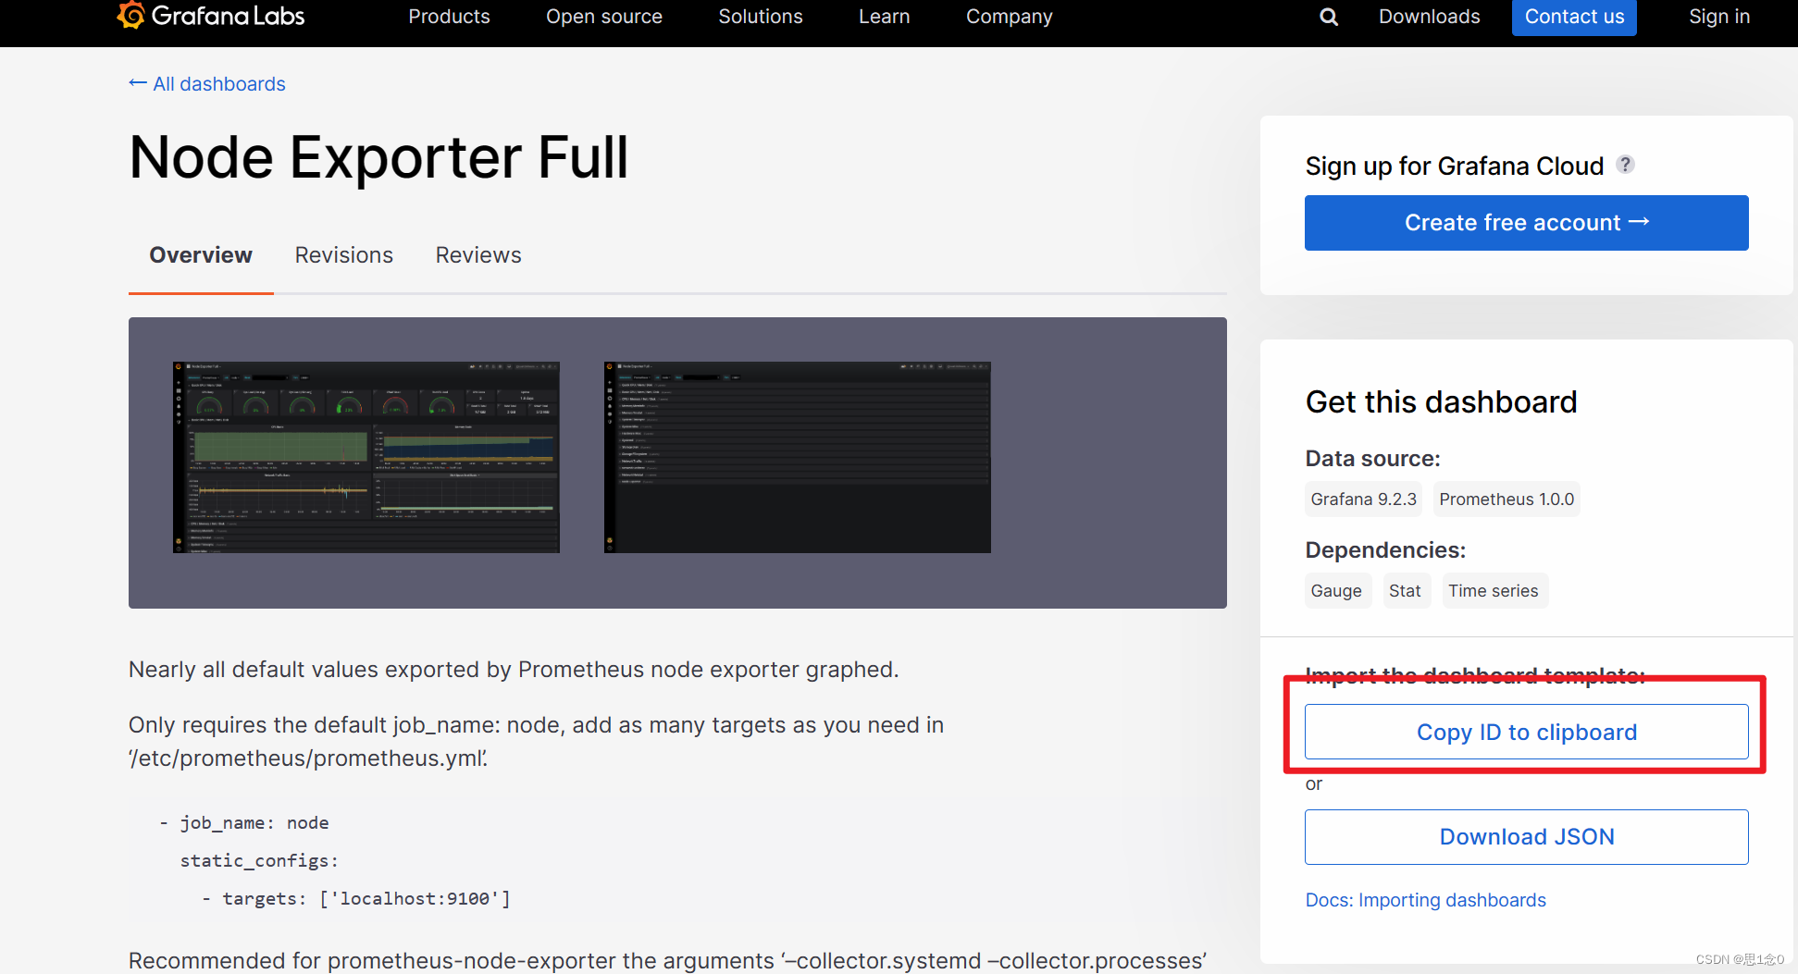
Task: Open the Company menu
Action: (x=1010, y=17)
